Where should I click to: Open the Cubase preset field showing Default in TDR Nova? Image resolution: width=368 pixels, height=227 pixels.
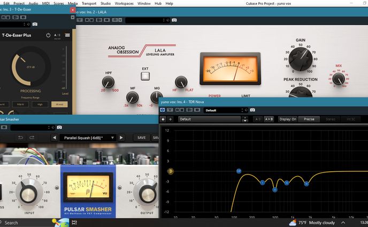click(226, 110)
